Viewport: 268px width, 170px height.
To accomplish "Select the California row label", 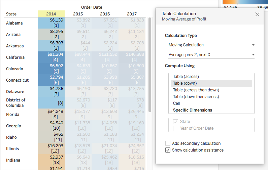I will pyautogui.click(x=15, y=57).
